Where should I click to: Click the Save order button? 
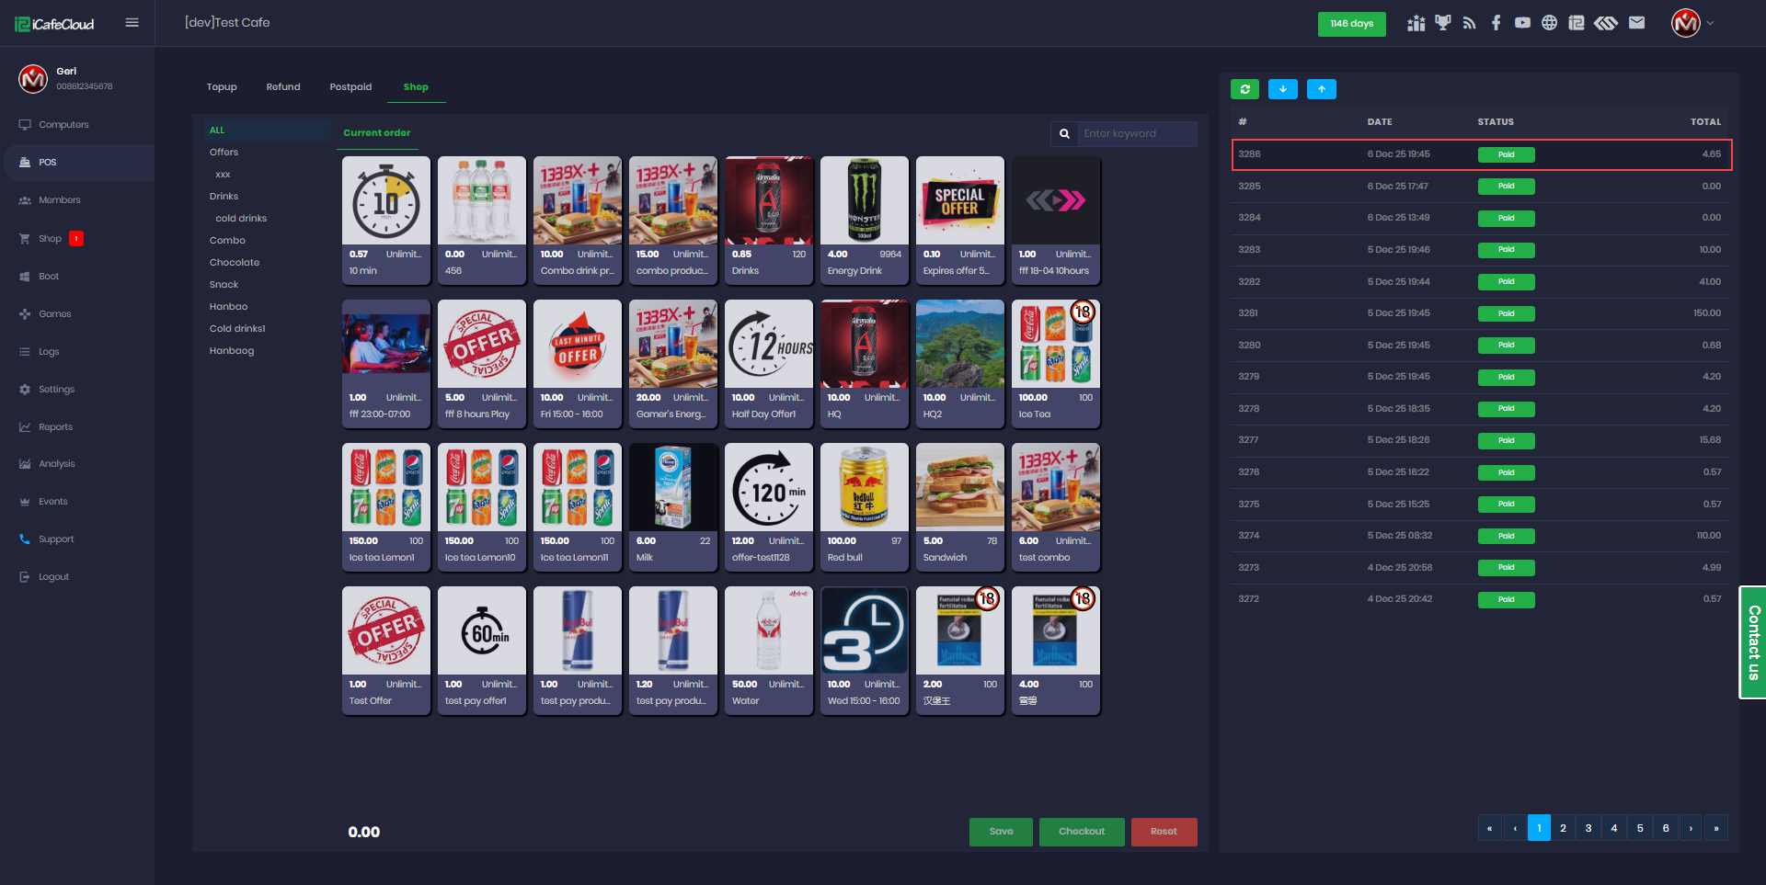(x=1001, y=832)
